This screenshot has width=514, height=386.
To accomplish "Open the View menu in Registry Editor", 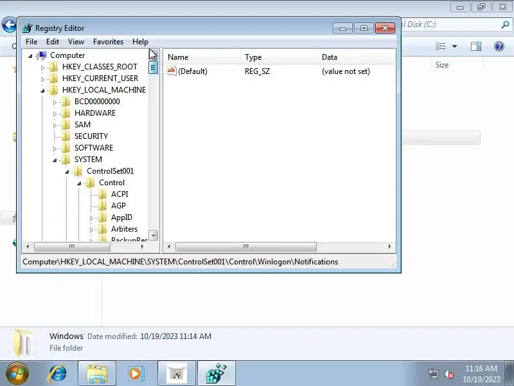I will (76, 42).
